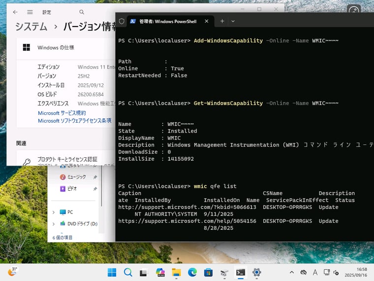Click the text 'wmic qfe list' in PowerShell
Image resolution: width=374 pixels, height=281 pixels.
(x=215, y=186)
